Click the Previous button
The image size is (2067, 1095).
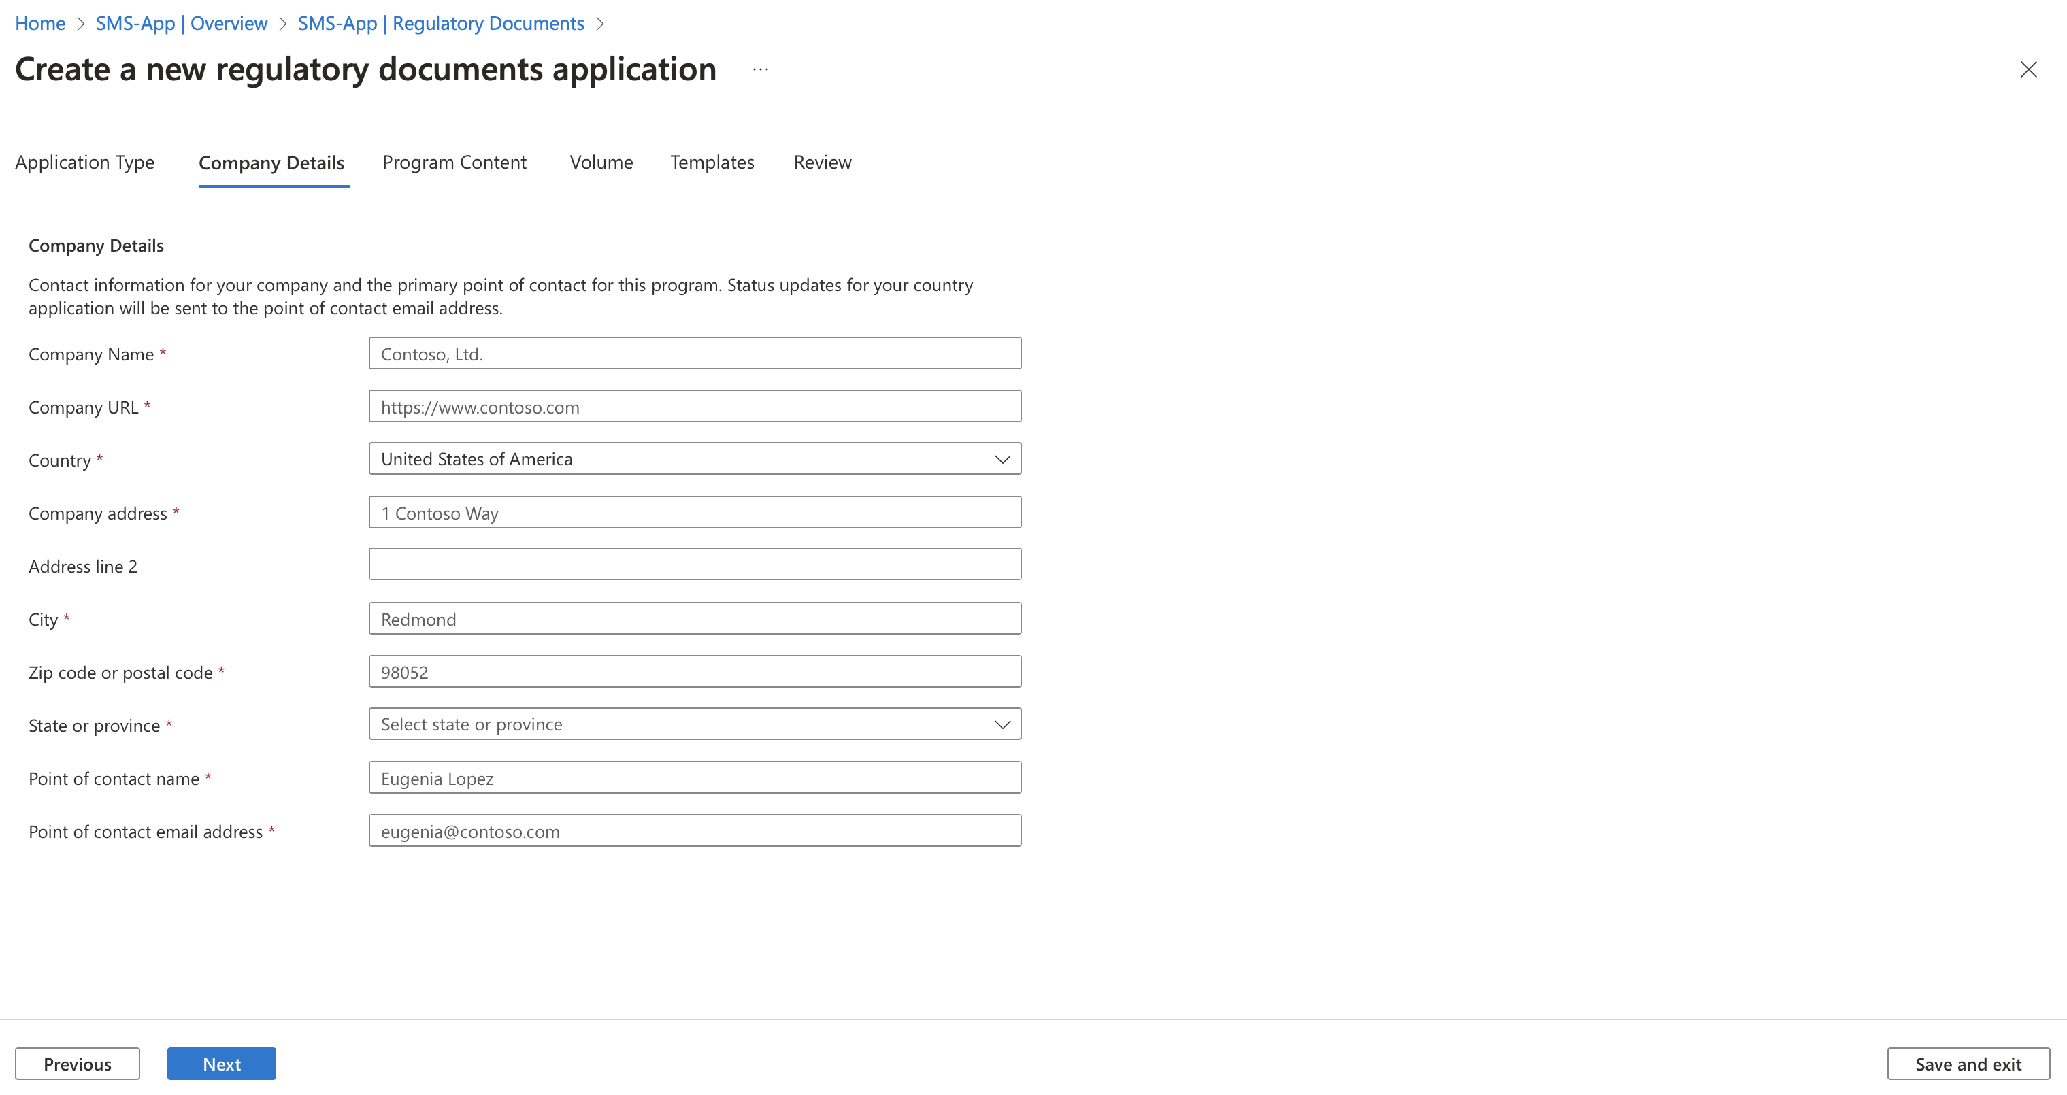tap(77, 1064)
